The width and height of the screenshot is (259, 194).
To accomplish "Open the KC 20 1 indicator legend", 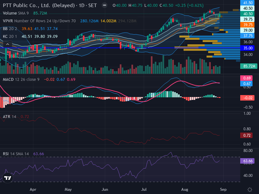I will (10, 37).
